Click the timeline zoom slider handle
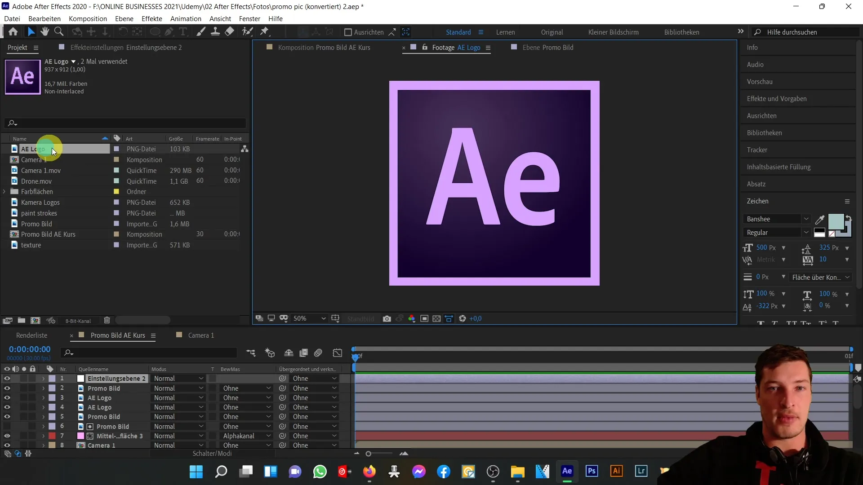The image size is (863, 485). pos(368,454)
